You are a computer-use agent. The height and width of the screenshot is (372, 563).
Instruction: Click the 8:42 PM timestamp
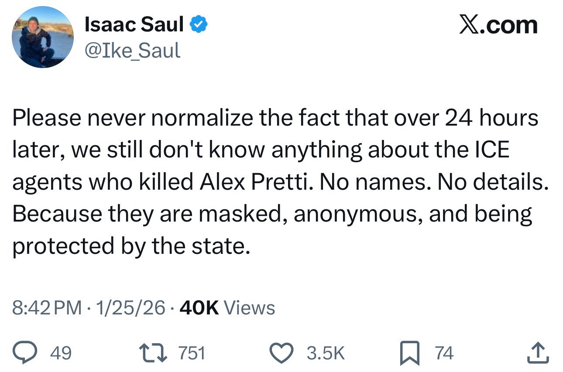[47, 308]
